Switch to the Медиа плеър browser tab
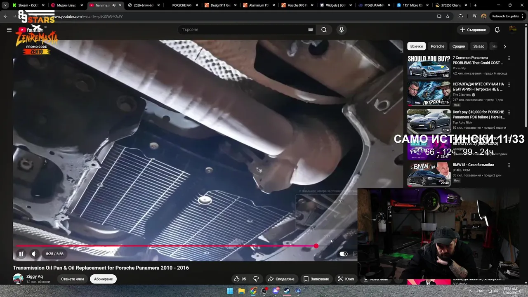The height and width of the screenshot is (297, 528). tap(66, 5)
